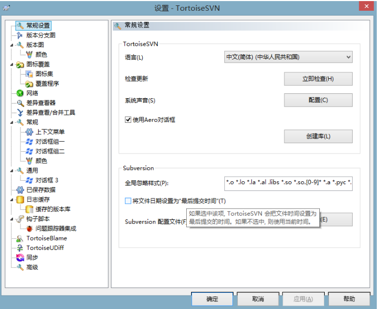Click the bug icon beside 问题跟踪器集成
The width and height of the screenshot is (380, 309).
(30, 229)
